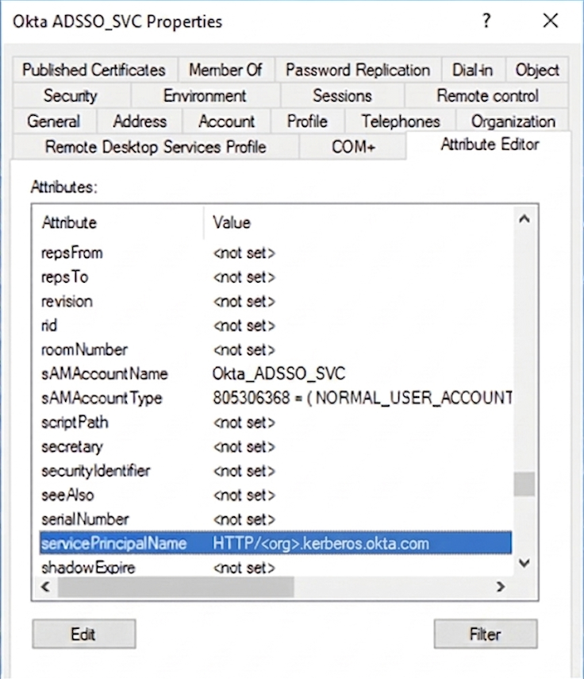Click the horizontal scroll left arrow
The image size is (584, 679).
pyautogui.click(x=46, y=587)
